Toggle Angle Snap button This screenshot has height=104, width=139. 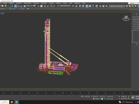pos(48,6)
